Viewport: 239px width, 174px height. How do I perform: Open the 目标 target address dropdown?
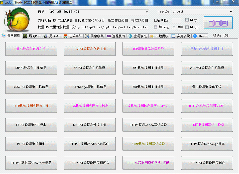tap(146, 11)
